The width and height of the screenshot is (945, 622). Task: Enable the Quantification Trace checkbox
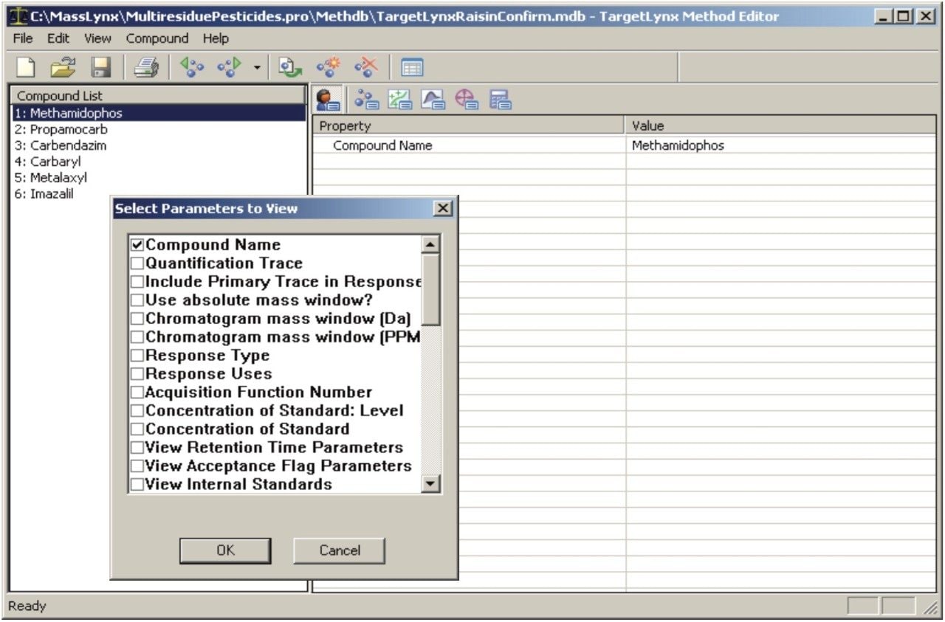pos(137,263)
